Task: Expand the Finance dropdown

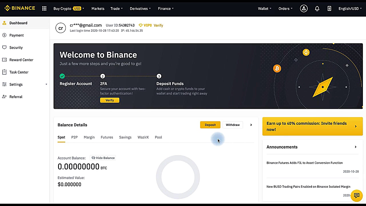Action: tap(166, 9)
